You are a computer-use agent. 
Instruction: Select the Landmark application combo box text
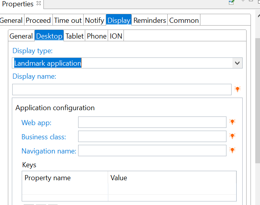[x=48, y=63]
